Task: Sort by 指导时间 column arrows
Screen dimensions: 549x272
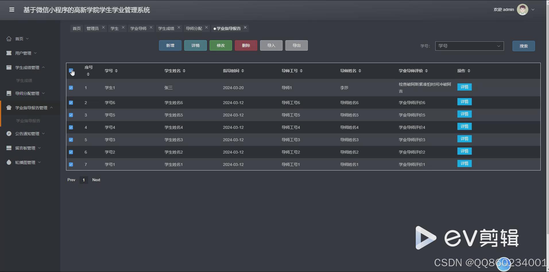Action: (x=243, y=71)
